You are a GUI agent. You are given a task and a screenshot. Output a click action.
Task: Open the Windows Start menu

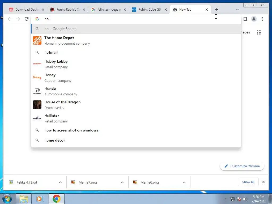(x=7, y=199)
